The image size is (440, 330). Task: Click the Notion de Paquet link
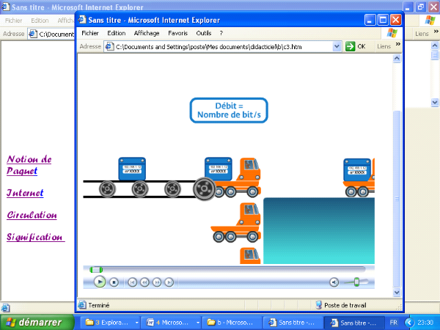pos(29,165)
